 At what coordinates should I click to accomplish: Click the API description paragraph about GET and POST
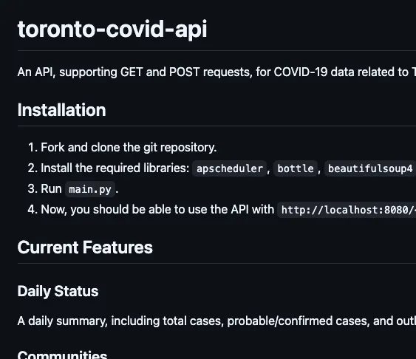(216, 72)
